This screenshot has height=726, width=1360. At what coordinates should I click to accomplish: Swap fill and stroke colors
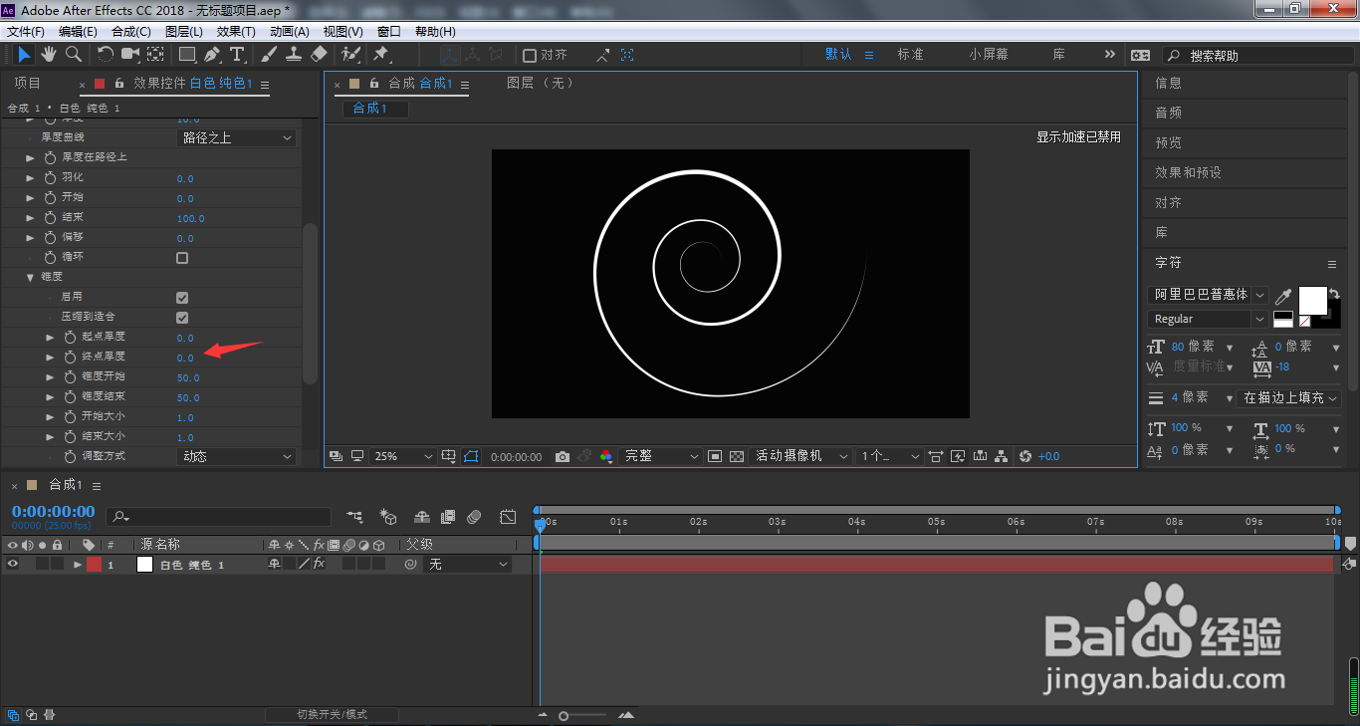pyautogui.click(x=1334, y=293)
